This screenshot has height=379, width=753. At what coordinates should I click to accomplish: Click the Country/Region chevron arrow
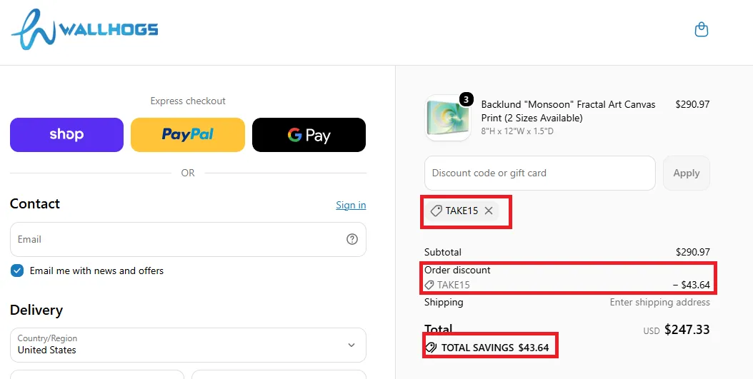pos(351,345)
